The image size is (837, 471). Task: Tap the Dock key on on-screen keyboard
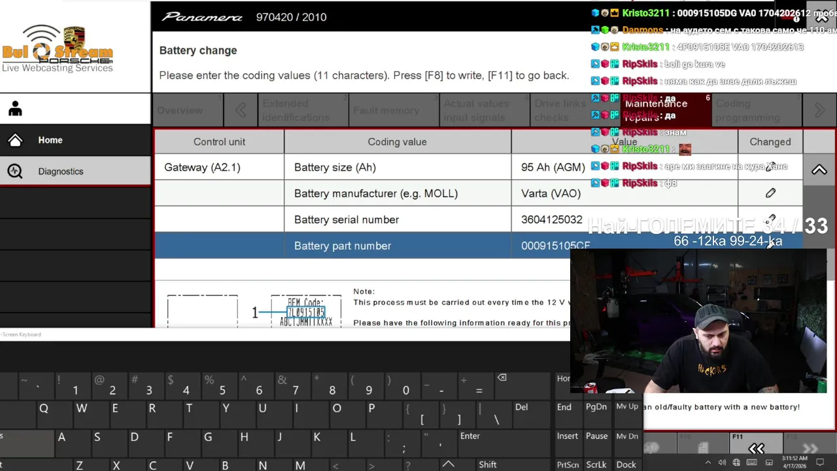(x=626, y=464)
